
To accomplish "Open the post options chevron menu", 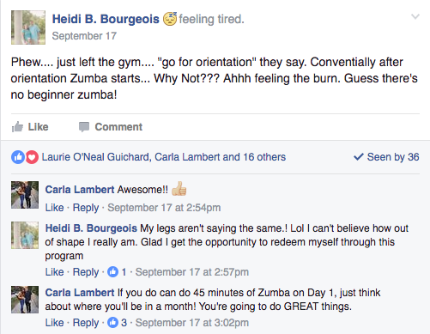I will [415, 16].
